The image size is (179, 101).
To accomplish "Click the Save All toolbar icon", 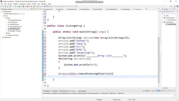I will [x=8, y=6].
